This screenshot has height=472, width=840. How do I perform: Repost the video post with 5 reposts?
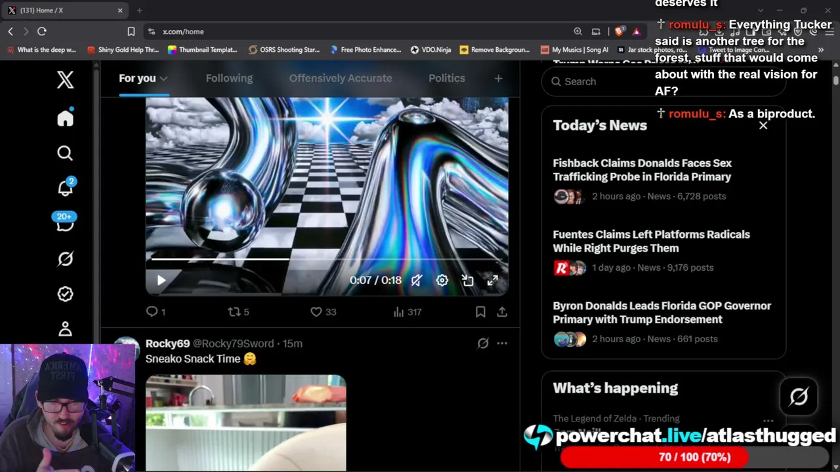238,312
